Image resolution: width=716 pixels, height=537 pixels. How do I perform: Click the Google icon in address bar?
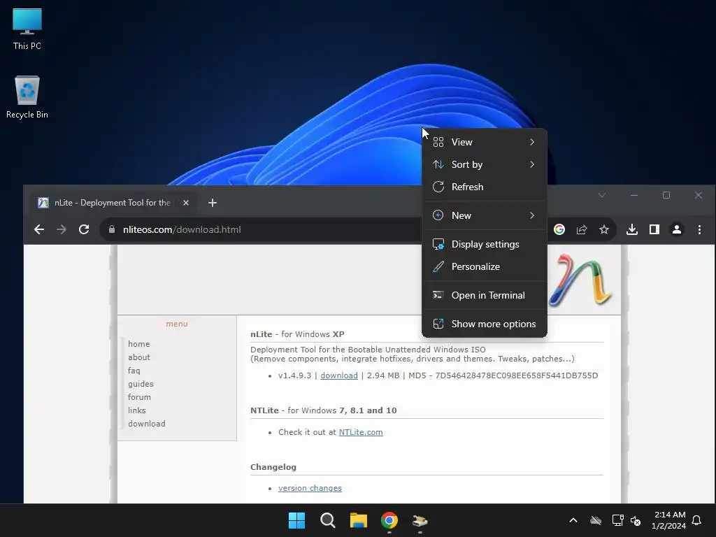coord(559,229)
